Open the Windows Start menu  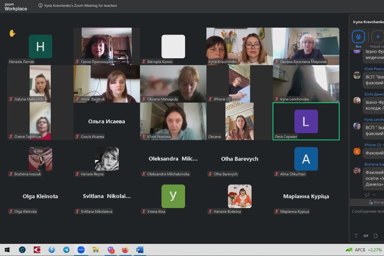(x=7, y=250)
